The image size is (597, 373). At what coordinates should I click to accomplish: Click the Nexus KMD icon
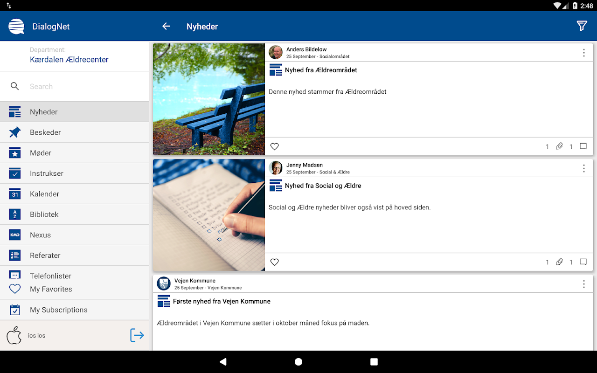click(15, 235)
